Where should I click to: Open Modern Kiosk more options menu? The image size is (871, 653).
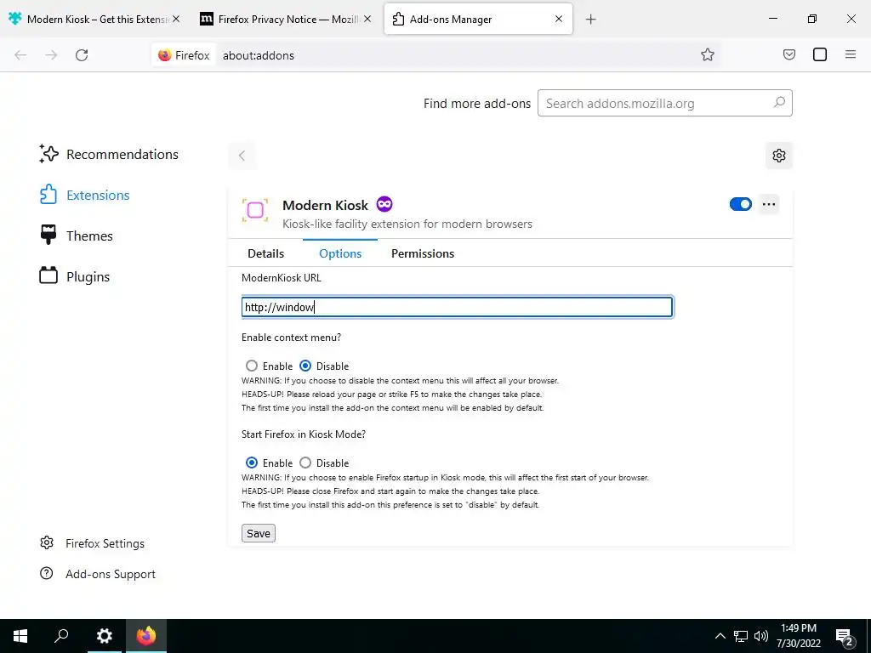tap(769, 204)
